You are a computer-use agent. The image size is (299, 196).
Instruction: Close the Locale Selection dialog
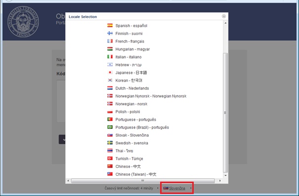224,16
